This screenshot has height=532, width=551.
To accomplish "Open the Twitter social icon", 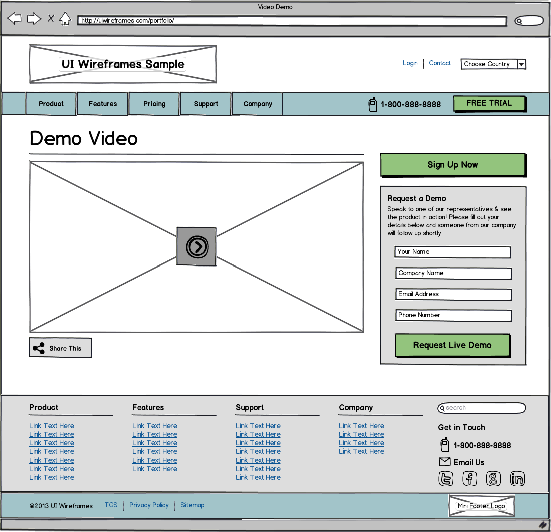I will pos(446,479).
